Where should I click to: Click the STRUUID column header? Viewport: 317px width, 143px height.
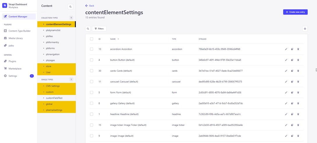[202, 39]
